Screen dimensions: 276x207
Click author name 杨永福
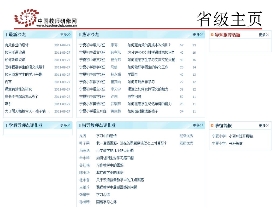(x=116, y=74)
